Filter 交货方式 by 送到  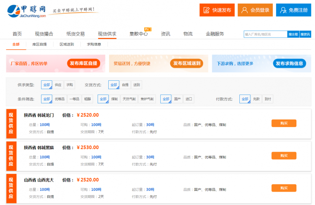pyautogui.click(x=137, y=85)
